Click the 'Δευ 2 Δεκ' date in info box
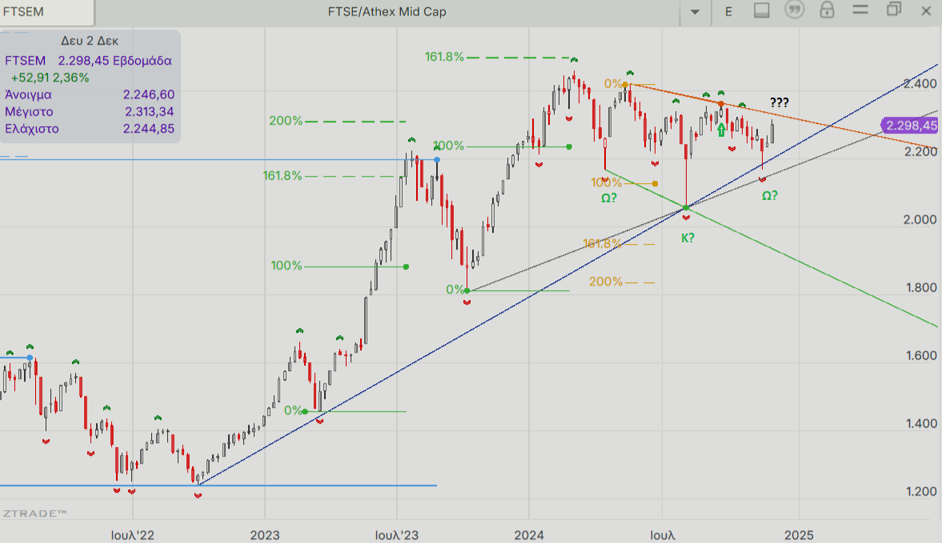The image size is (942, 543). coord(90,41)
